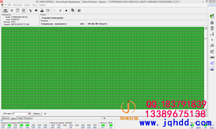Image resolution: width=216 pixels, height=129 pixels.
Task: Click the pause icon in right sidebar
Action: 212,40
